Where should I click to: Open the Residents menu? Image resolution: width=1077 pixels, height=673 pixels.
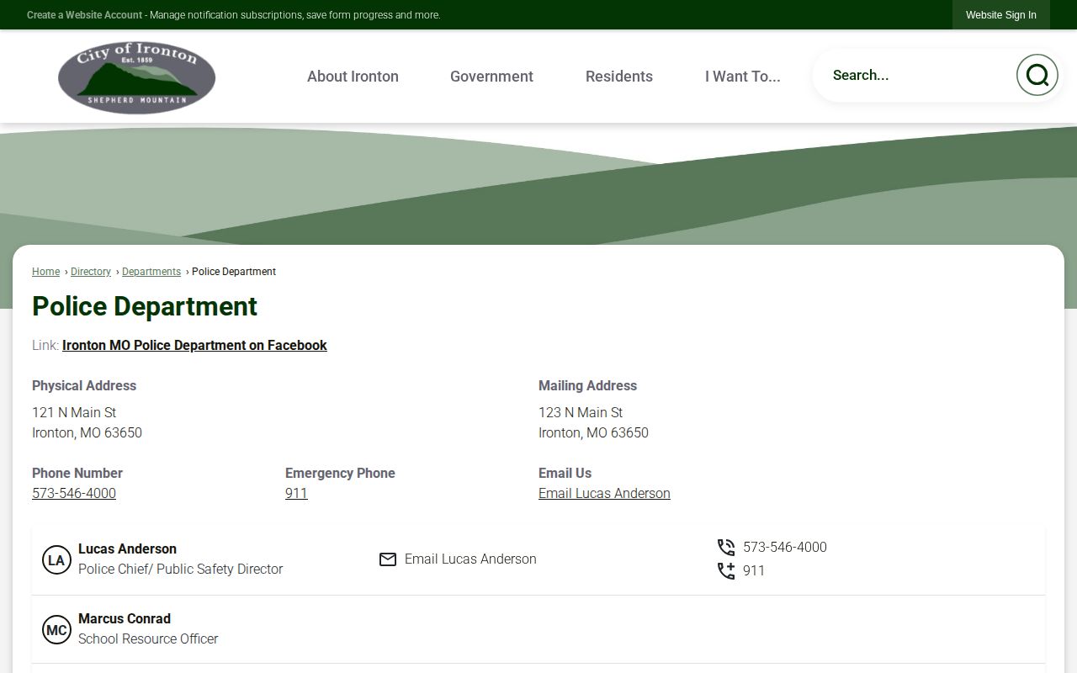tap(619, 76)
